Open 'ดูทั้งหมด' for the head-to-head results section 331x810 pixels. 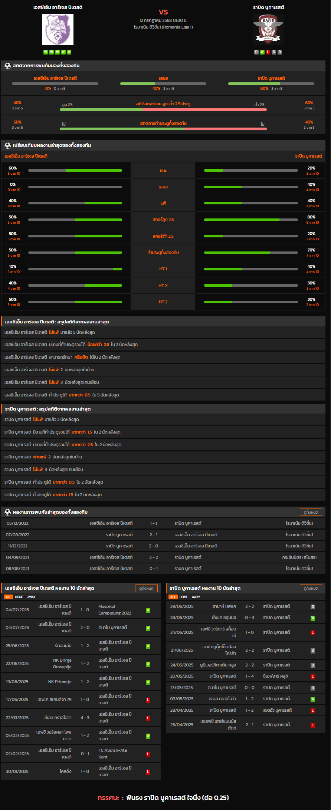click(311, 512)
